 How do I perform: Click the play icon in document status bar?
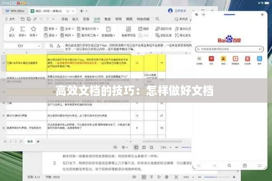(x=159, y=177)
